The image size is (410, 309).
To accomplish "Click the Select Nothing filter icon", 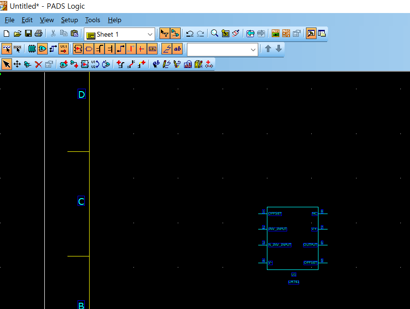I will 17,49.
